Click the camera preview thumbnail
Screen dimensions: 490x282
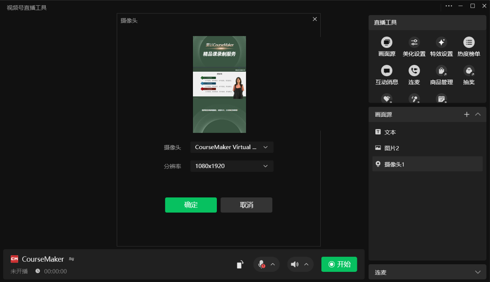click(x=219, y=84)
